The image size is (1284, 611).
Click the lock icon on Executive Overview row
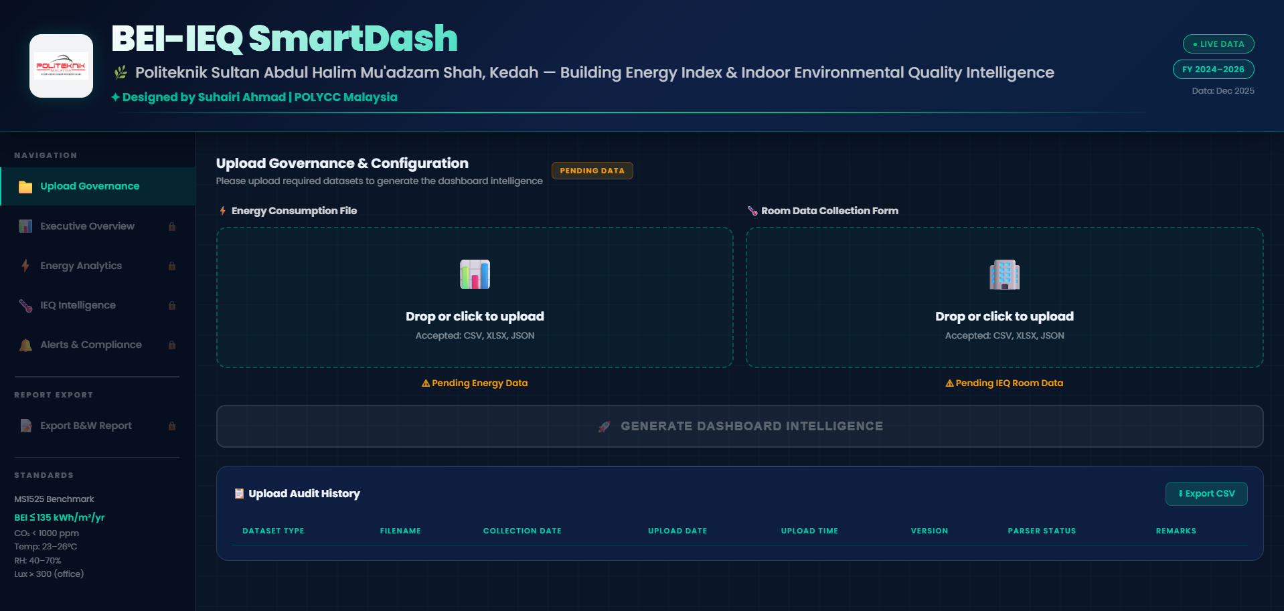tap(172, 226)
